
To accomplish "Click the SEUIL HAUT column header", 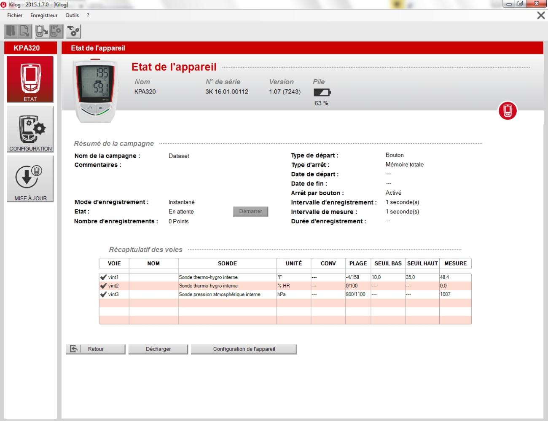I will (x=422, y=263).
